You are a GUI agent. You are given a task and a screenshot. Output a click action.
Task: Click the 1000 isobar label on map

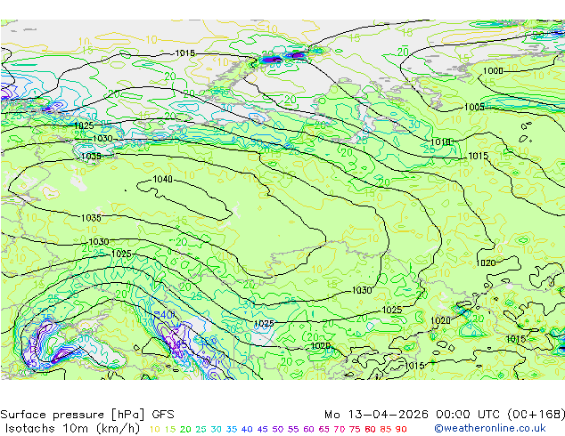pyautogui.click(x=493, y=71)
